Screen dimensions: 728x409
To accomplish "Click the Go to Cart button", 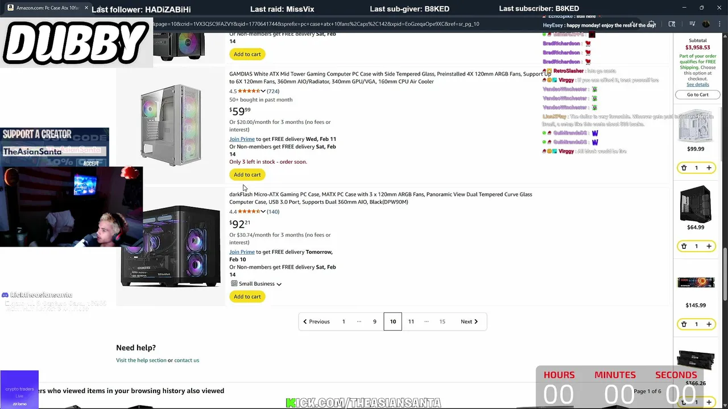I will pos(697,94).
